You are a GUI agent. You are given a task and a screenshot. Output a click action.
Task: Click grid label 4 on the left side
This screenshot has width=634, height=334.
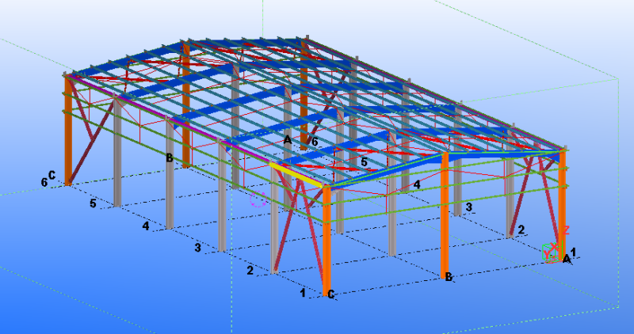(145, 226)
